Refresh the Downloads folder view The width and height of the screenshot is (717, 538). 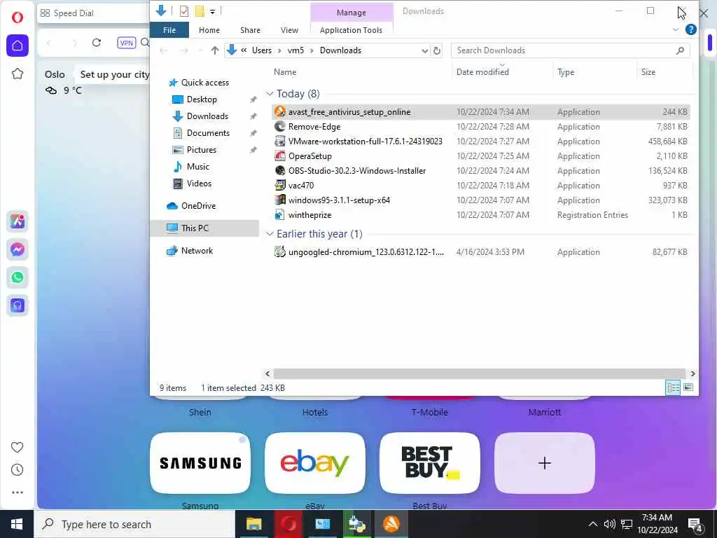tap(437, 50)
